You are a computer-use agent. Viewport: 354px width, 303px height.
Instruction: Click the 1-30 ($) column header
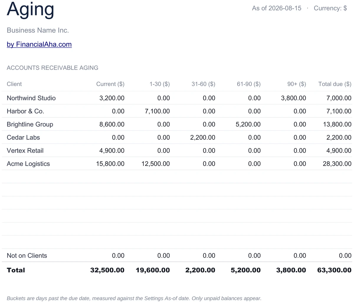tap(160, 84)
